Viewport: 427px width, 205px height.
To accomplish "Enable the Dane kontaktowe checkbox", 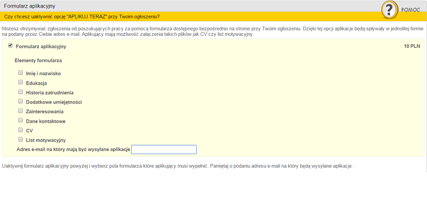I will point(20,120).
